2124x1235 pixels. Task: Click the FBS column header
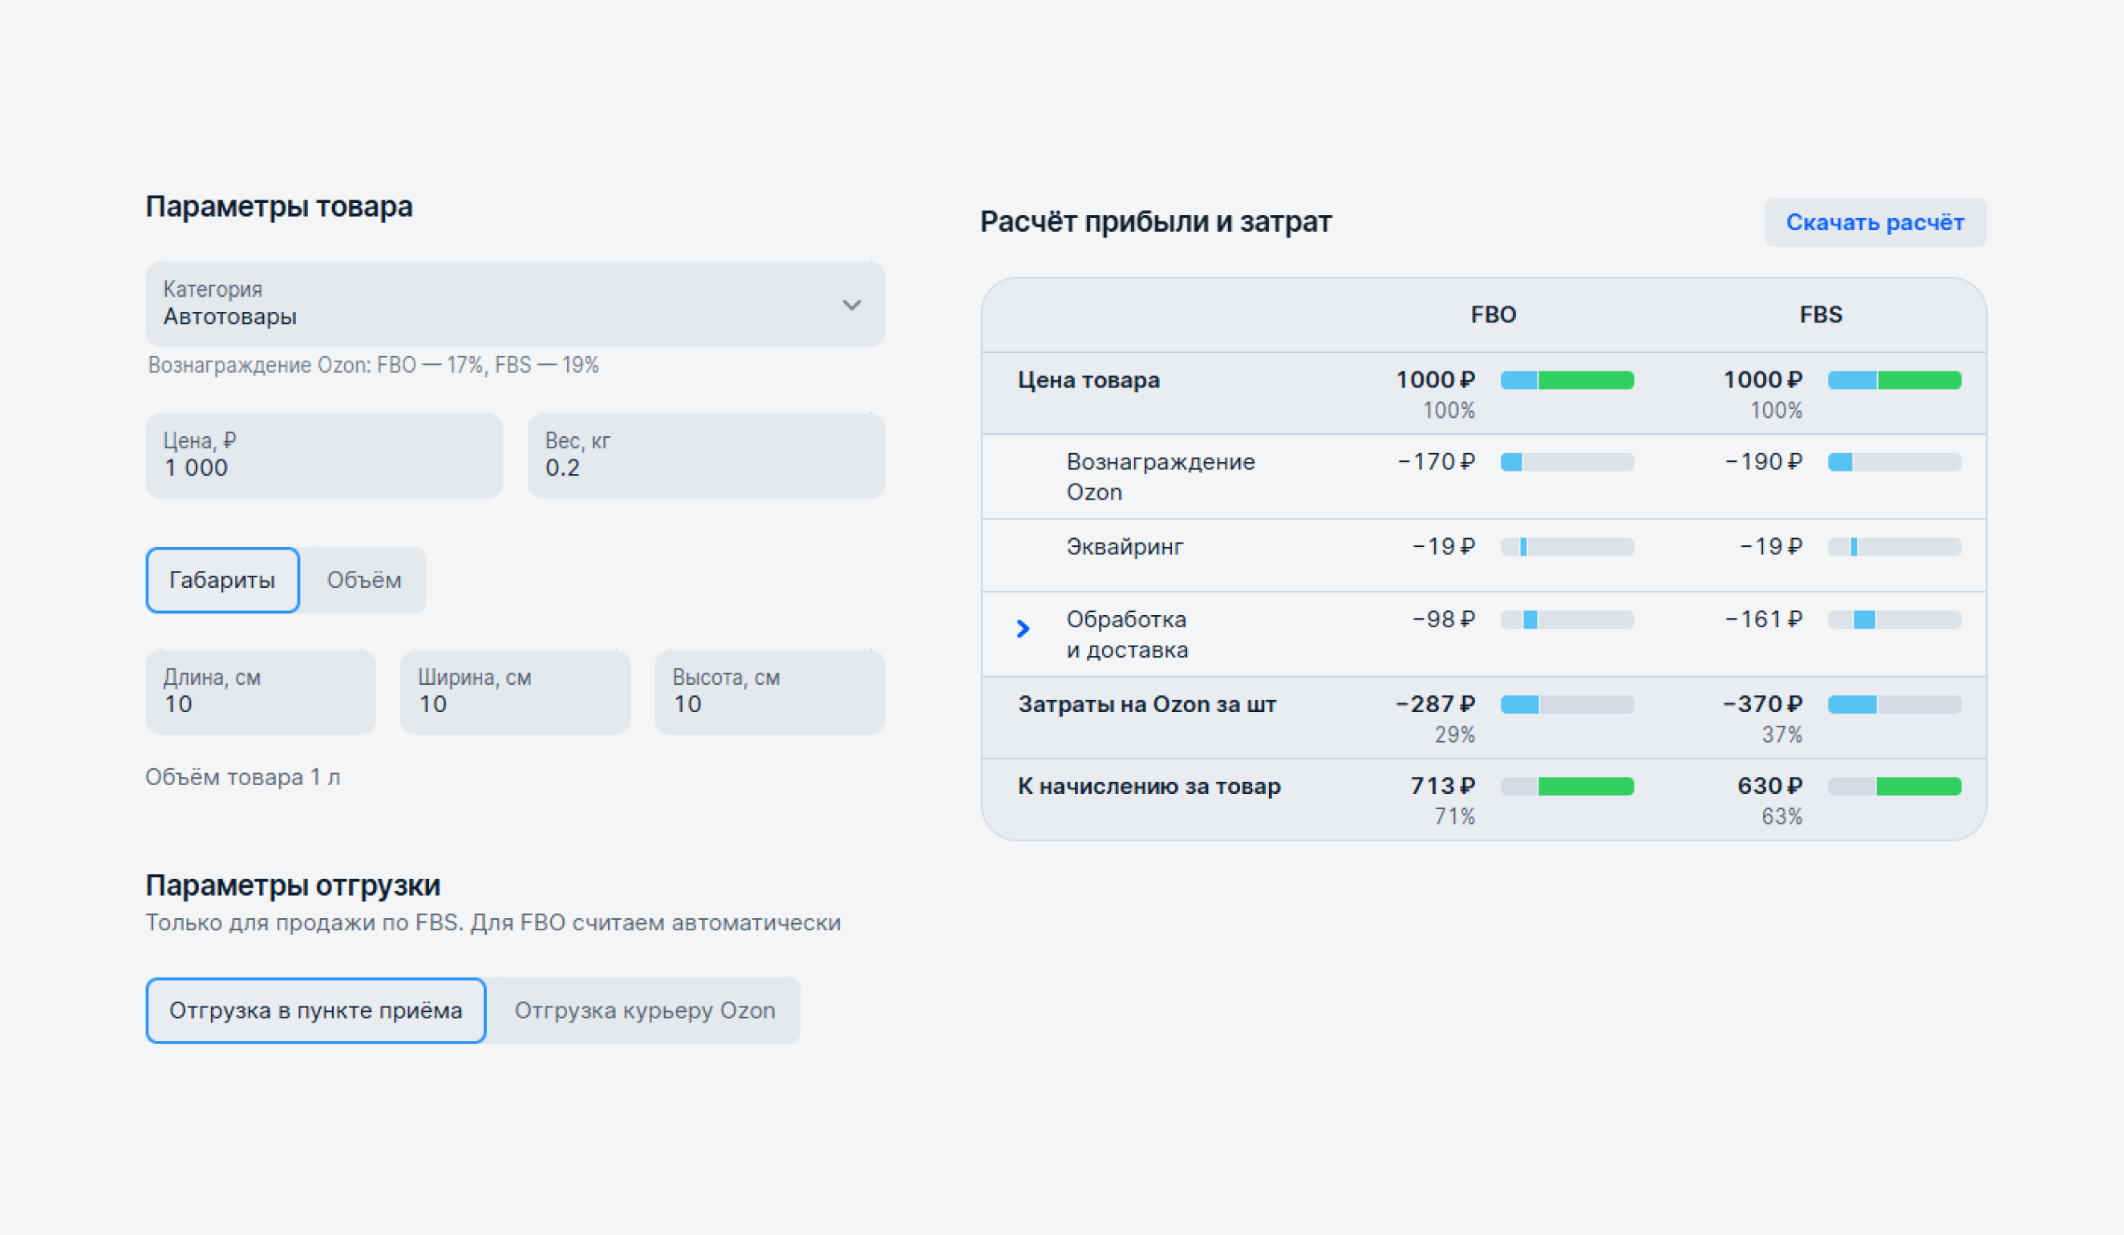[x=1821, y=315]
